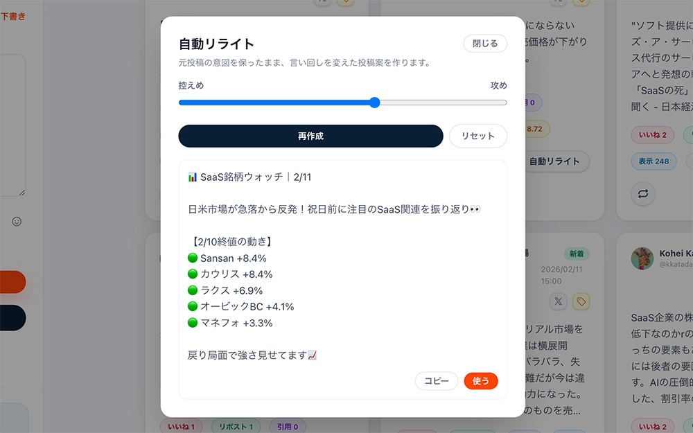Click the 攻め end of the tone slider
The width and height of the screenshot is (693, 433).
(x=504, y=103)
